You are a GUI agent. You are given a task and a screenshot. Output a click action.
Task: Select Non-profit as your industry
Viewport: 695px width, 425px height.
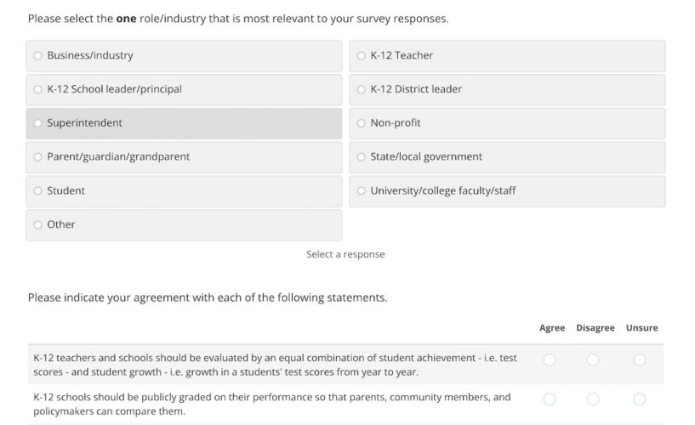pyautogui.click(x=361, y=123)
